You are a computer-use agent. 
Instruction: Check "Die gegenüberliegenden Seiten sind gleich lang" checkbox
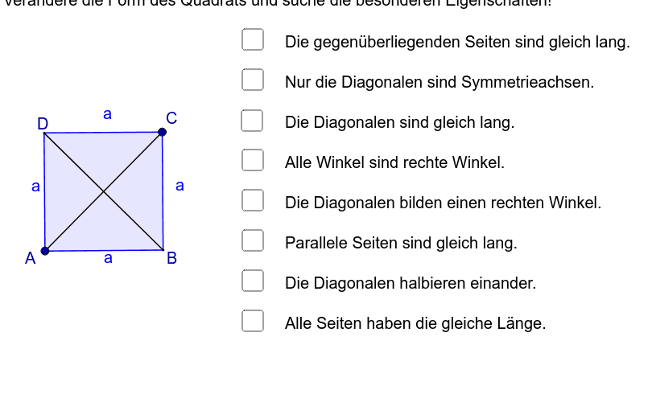pyautogui.click(x=254, y=39)
